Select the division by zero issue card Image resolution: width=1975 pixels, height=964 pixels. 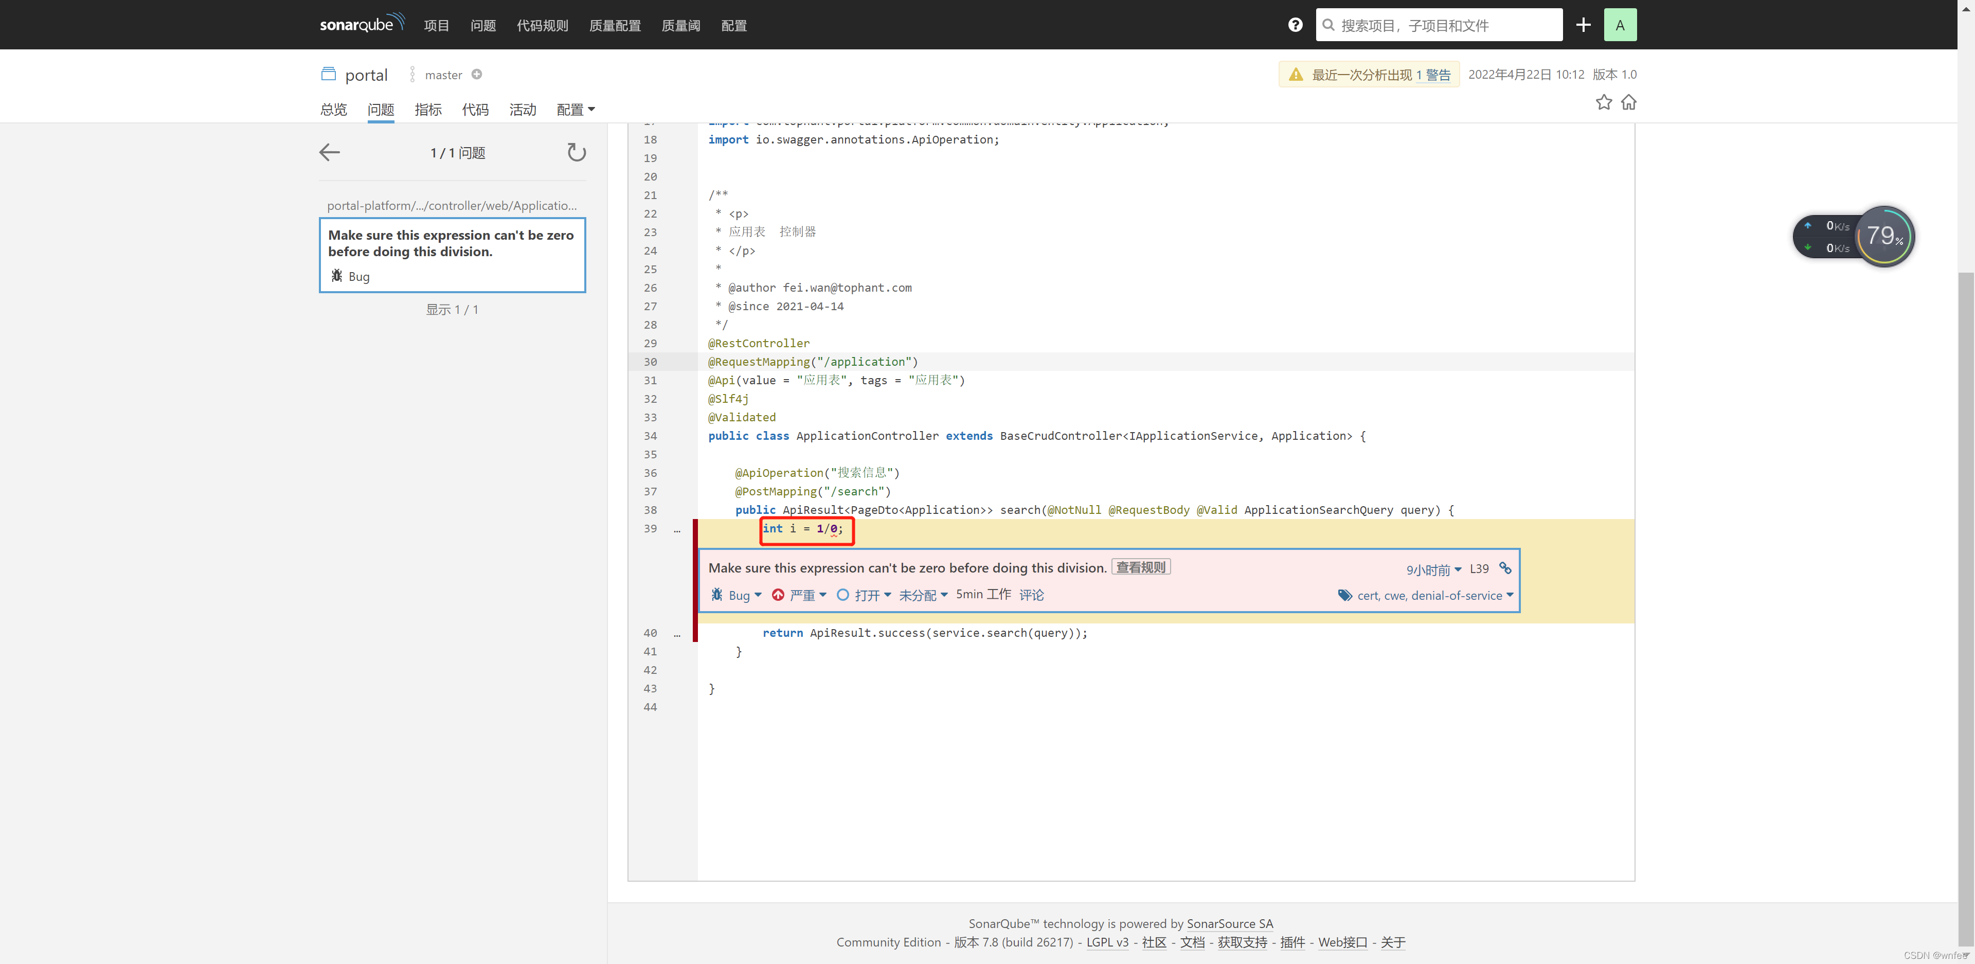click(x=453, y=255)
